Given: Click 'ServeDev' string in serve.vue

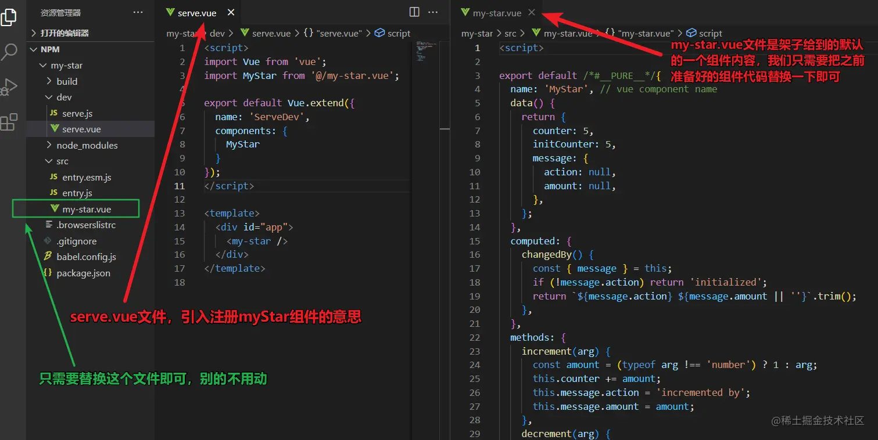Looking at the screenshot, I should pyautogui.click(x=276, y=117).
